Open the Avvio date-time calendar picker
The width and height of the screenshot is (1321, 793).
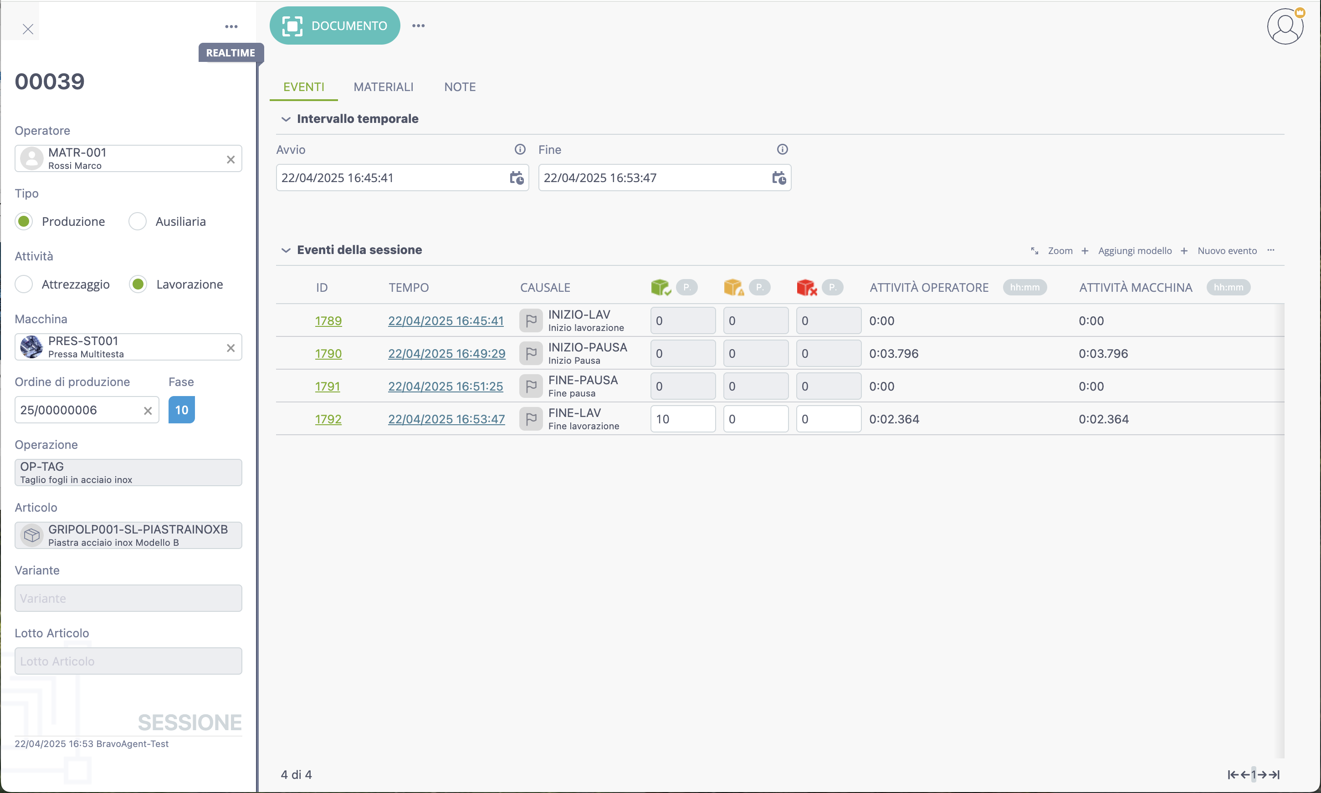click(x=516, y=178)
